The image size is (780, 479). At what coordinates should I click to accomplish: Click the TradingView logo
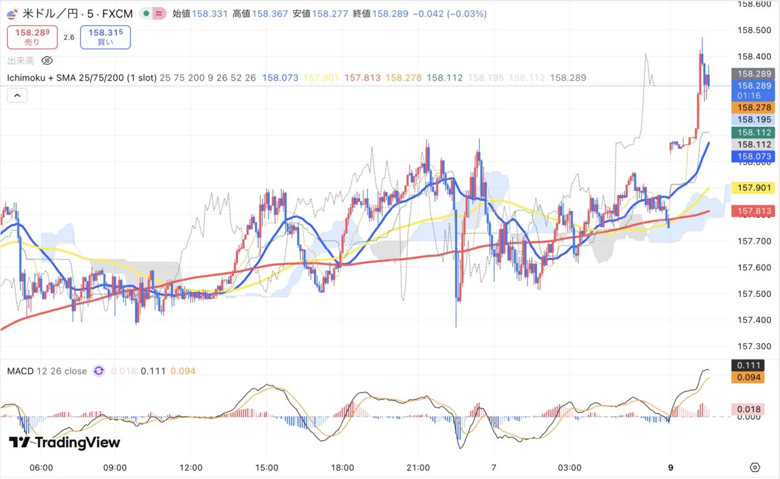tap(64, 443)
